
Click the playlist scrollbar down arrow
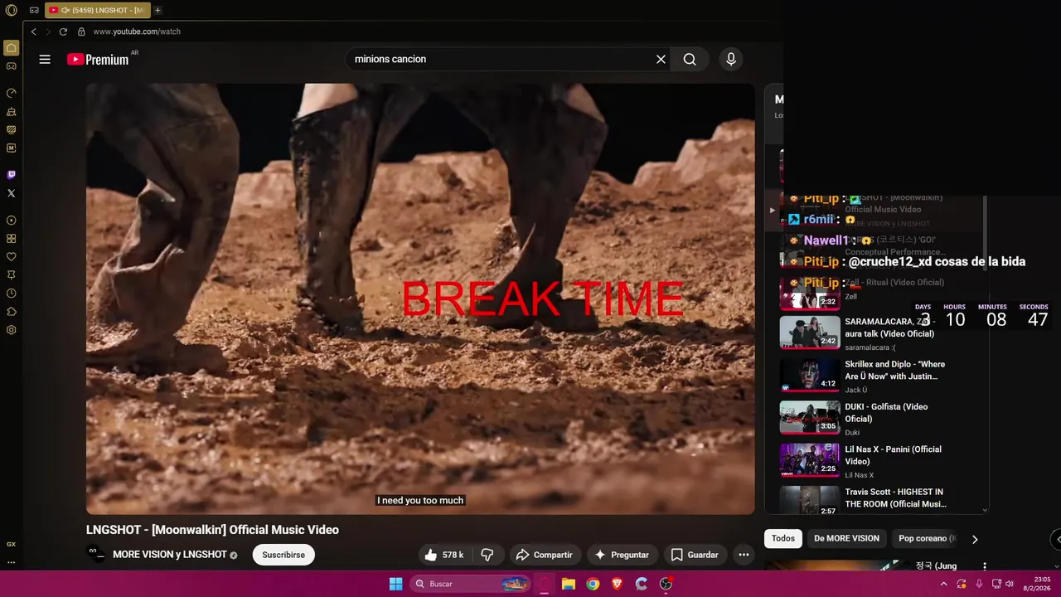coord(985,511)
